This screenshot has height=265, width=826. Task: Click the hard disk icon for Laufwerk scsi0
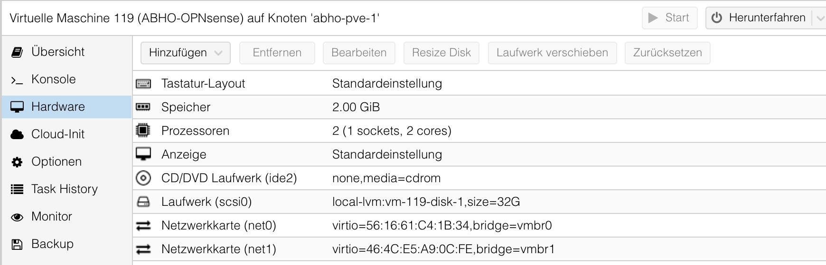[x=143, y=202]
